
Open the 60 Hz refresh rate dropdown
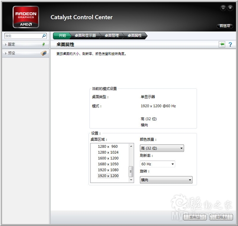[158, 164]
